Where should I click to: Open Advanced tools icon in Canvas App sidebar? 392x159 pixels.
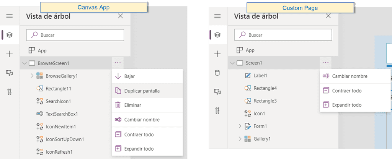[10, 91]
